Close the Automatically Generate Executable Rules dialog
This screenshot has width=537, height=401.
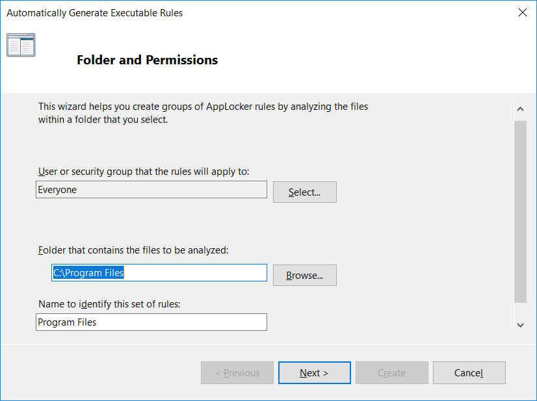(522, 12)
